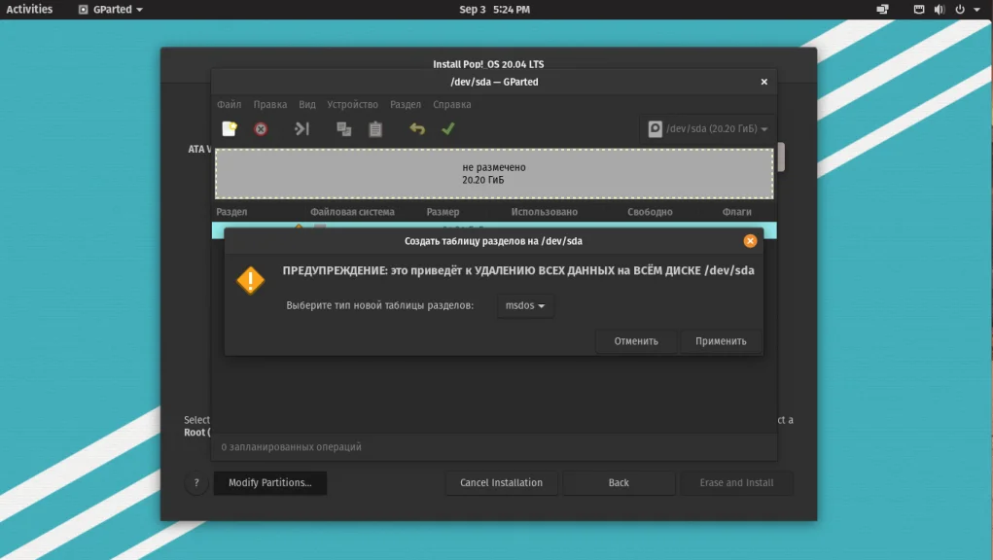The width and height of the screenshot is (993, 560).
Task: Open the Activities overview
Action: point(29,10)
